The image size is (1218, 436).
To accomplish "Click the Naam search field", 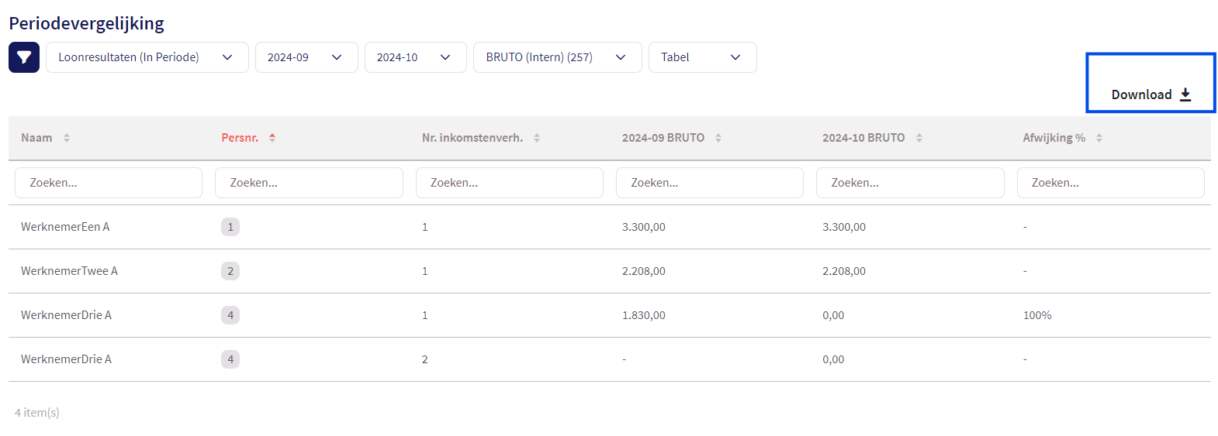I will [x=109, y=183].
